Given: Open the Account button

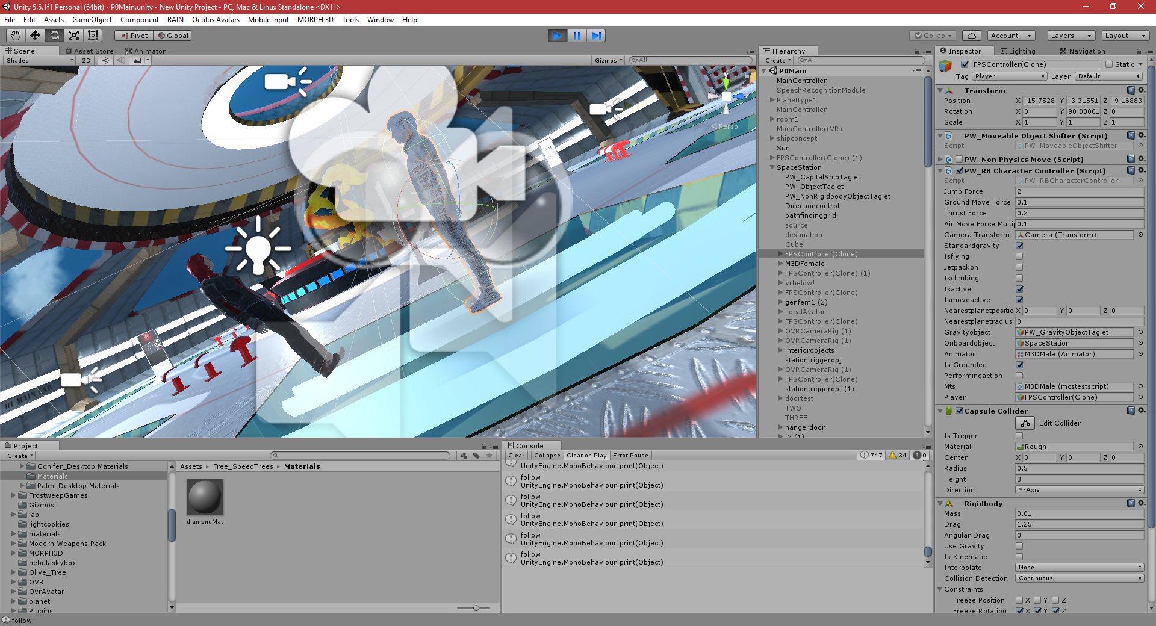Looking at the screenshot, I should coord(1011,36).
